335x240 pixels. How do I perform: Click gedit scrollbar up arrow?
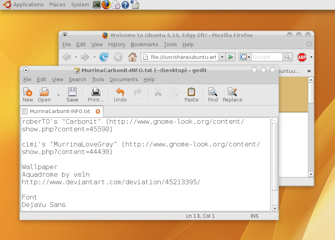point(275,121)
